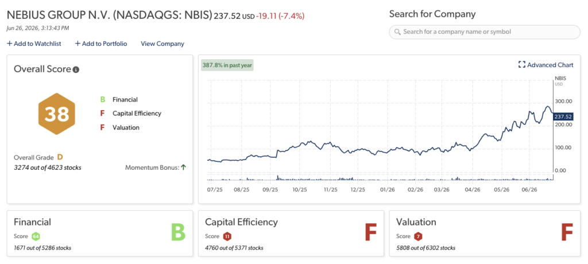Click the Advanced Chart expand icon

pos(521,65)
